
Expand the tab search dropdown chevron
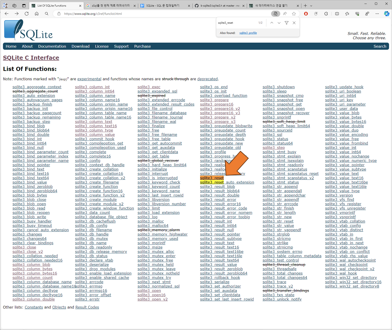point(311,6)
